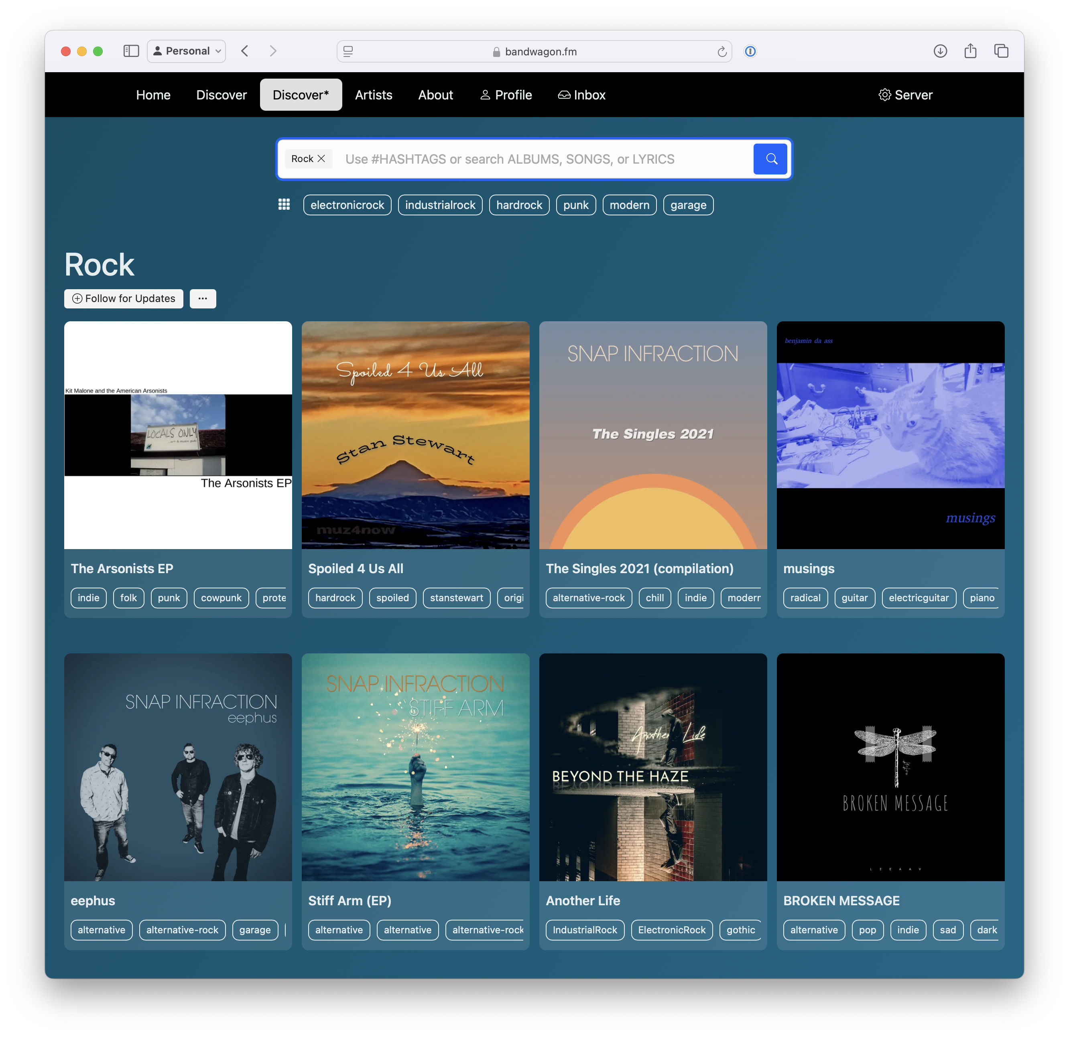Remove the Rock search filter chip
1069x1038 pixels.
pyautogui.click(x=321, y=159)
